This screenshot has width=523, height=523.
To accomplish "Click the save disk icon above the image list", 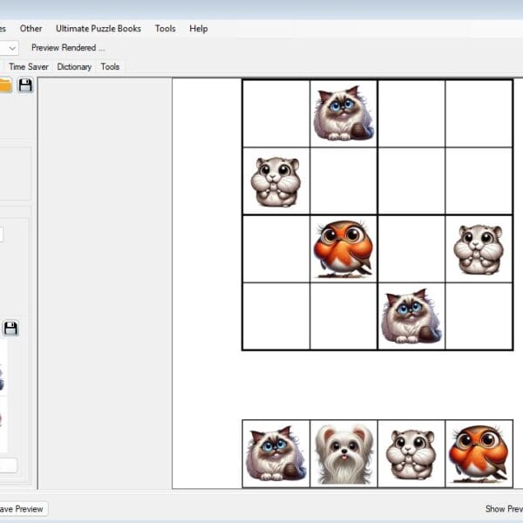I will click(10, 329).
